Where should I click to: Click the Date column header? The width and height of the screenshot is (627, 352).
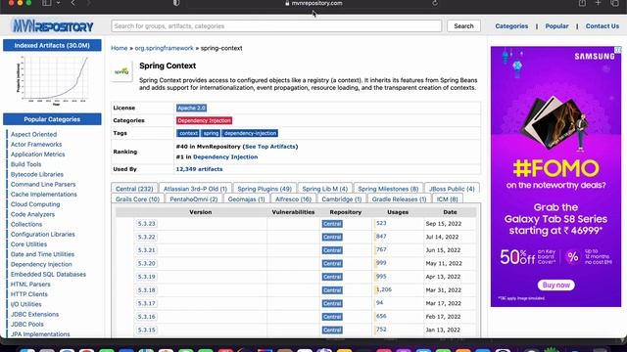[x=450, y=212]
